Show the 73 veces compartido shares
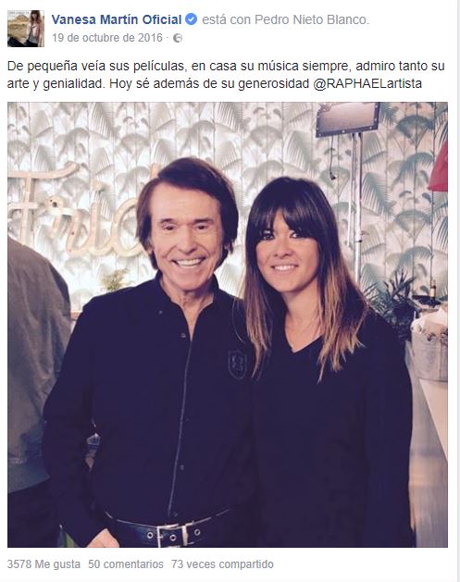 222,564
